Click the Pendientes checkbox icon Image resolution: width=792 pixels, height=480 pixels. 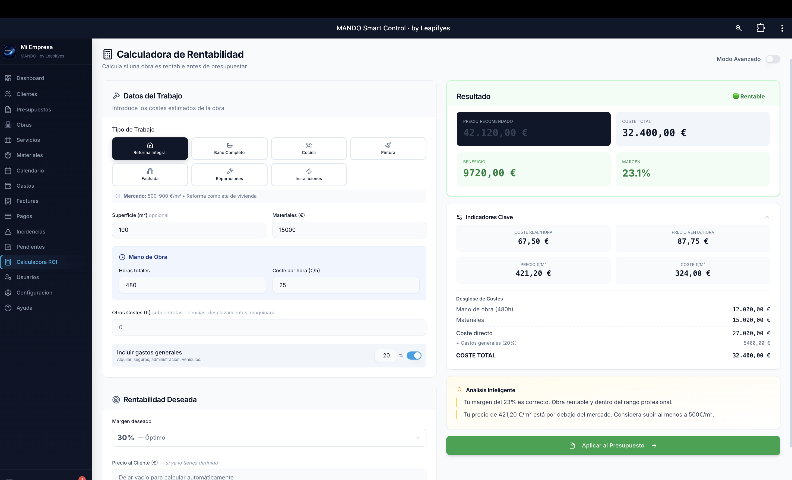click(x=8, y=247)
